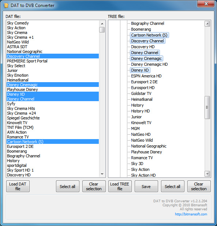Select Syfy in the DAT list

[53, 104]
